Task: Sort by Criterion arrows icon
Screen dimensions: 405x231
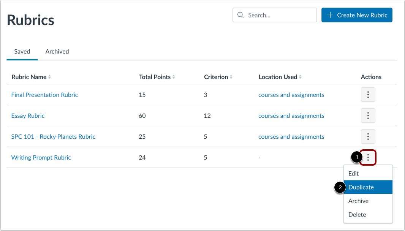Action: [231, 77]
